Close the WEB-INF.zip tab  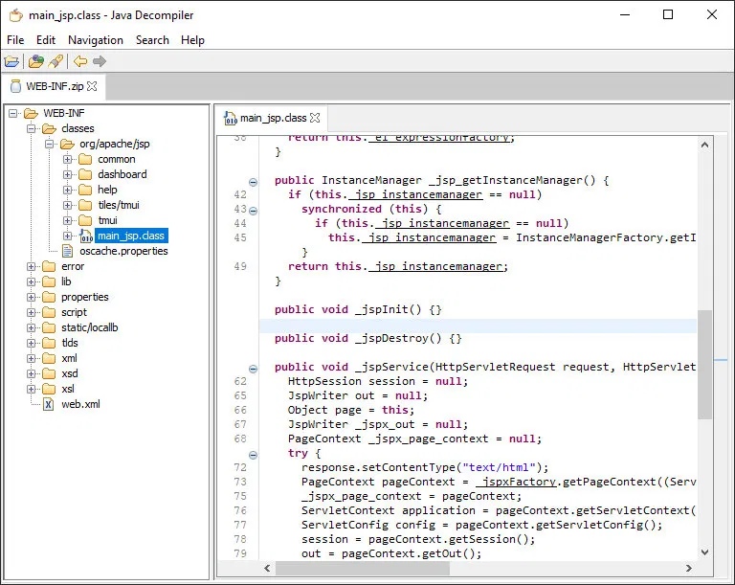92,86
